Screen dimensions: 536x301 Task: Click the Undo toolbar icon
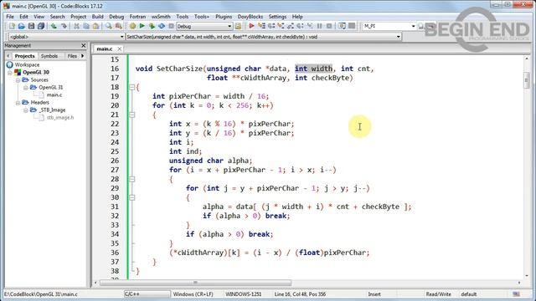[54, 26]
